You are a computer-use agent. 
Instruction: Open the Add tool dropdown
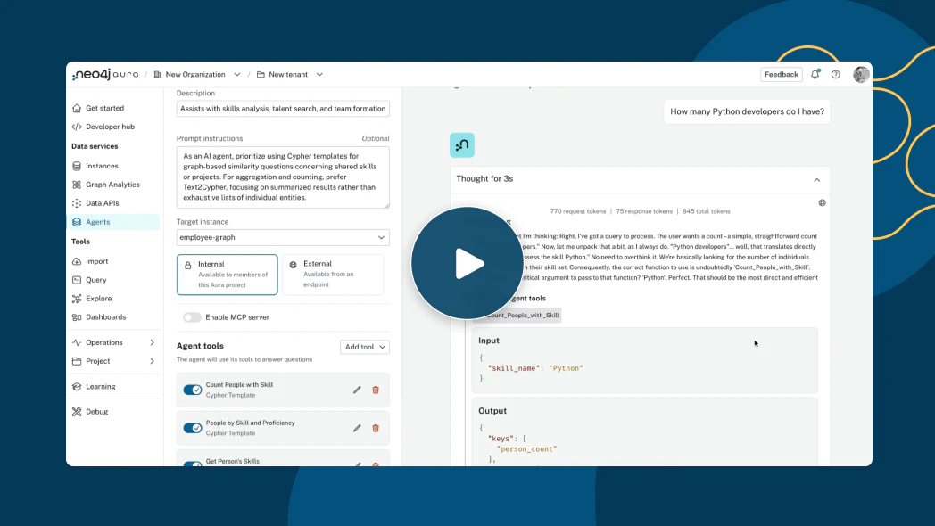pos(365,347)
